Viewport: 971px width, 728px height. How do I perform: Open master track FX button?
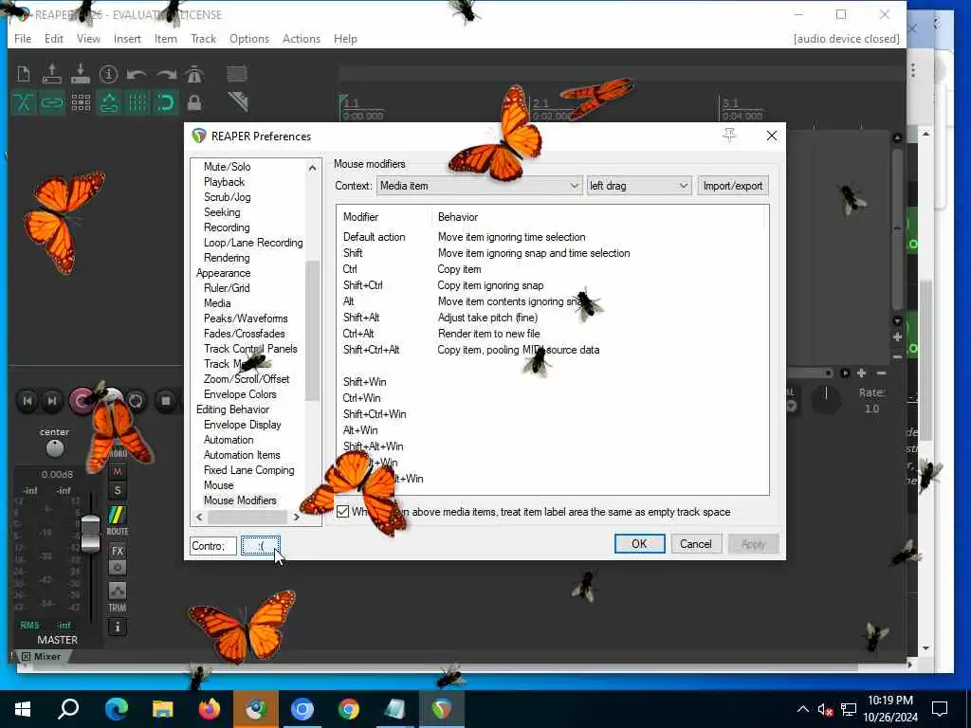tap(117, 551)
